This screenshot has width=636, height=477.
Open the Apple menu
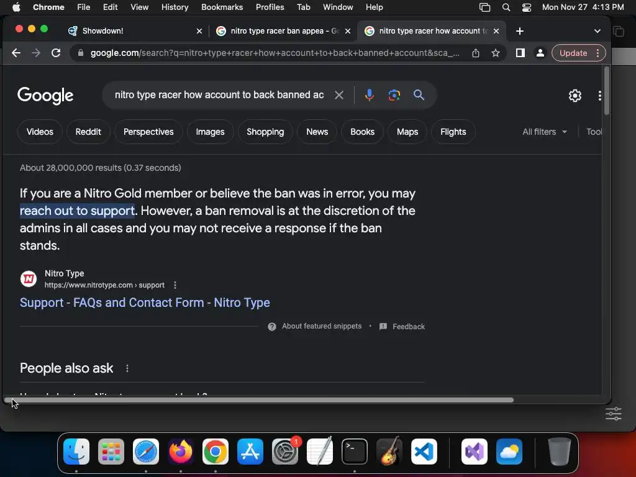pyautogui.click(x=16, y=7)
